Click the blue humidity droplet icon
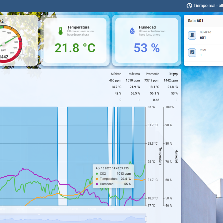This screenshot has height=223, width=223. 132,31
